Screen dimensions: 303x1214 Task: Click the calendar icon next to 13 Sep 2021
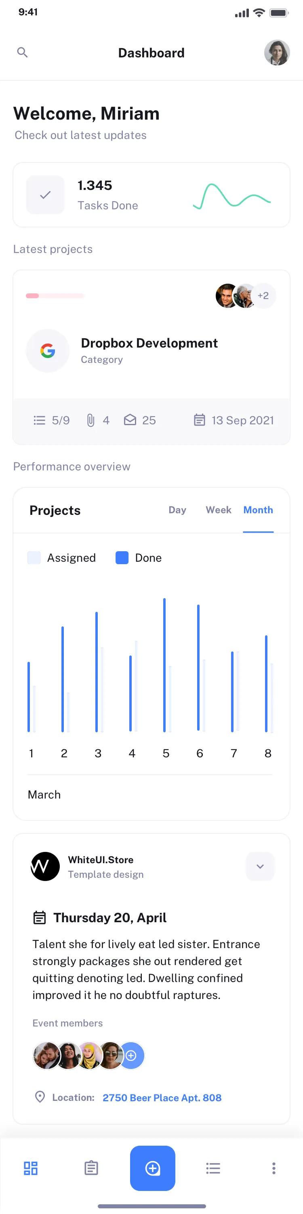tap(200, 420)
